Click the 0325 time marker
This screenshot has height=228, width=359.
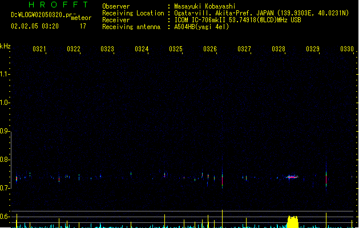[x=176, y=49]
